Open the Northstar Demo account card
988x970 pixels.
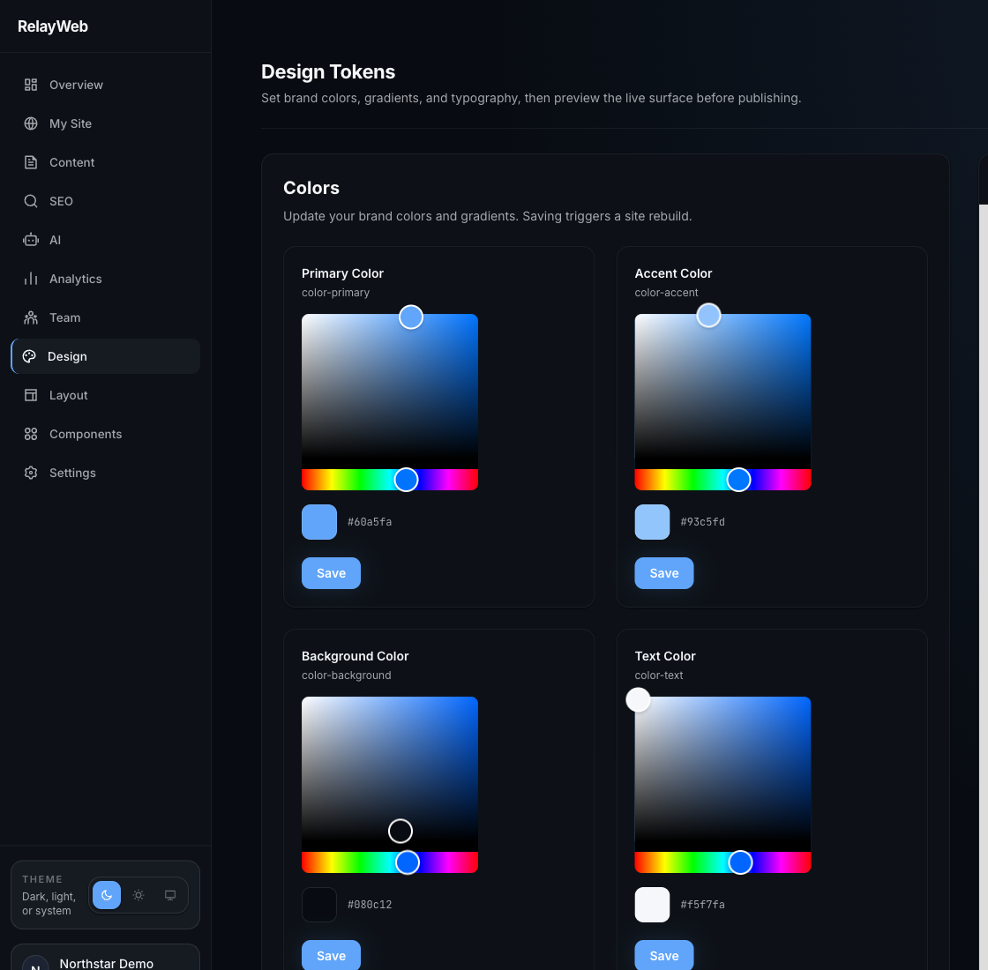pos(106,959)
